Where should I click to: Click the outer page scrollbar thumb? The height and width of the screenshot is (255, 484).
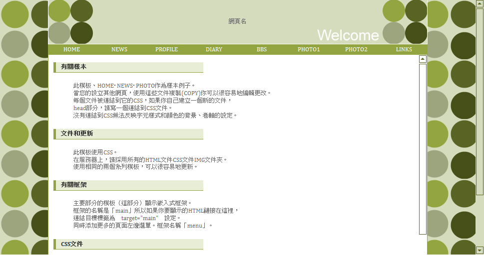480,102
